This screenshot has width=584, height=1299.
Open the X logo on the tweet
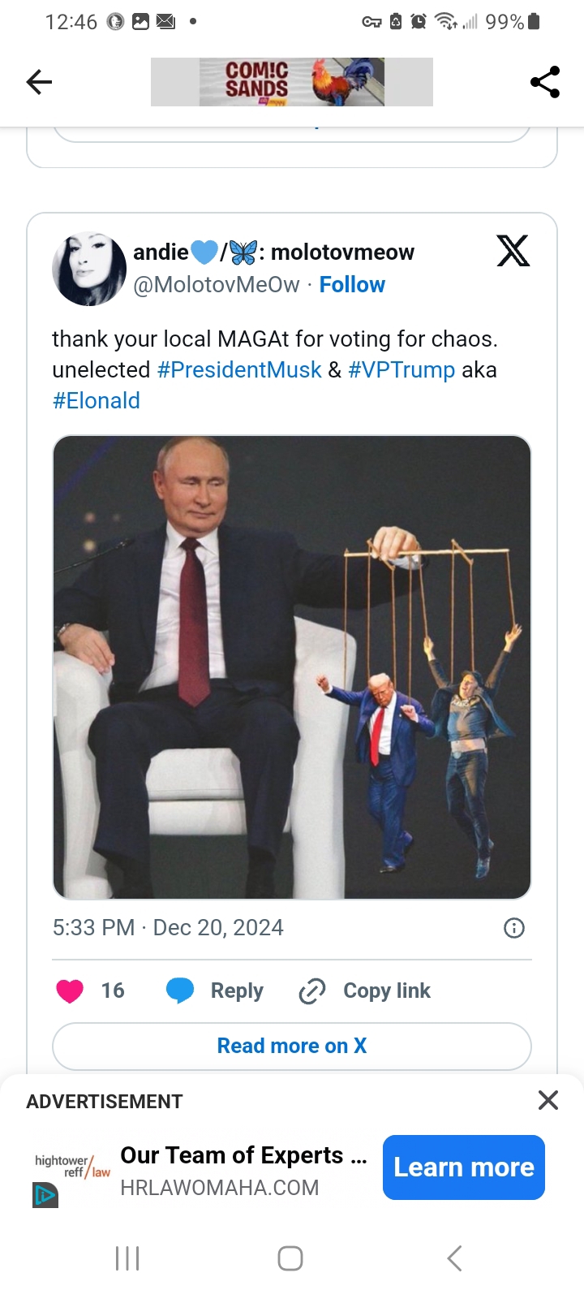tap(513, 251)
